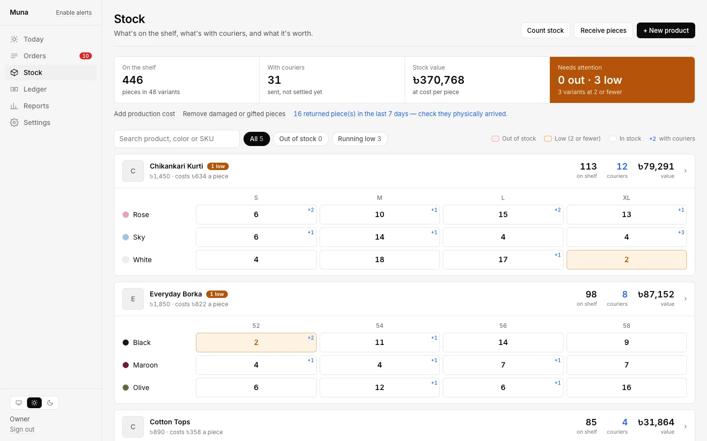Open the Settings page

51,122
